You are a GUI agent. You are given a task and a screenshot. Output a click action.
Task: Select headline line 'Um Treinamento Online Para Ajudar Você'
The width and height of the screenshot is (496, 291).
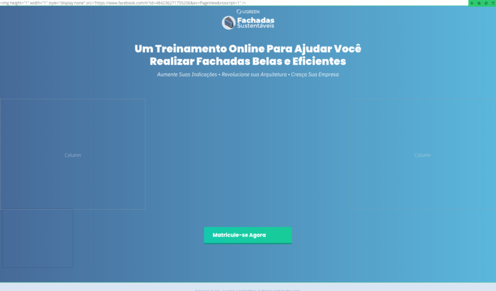[x=248, y=49]
